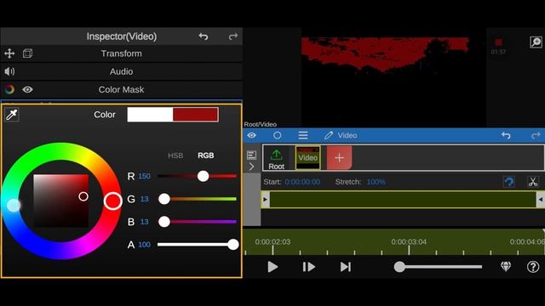Step forward one frame
This screenshot has height=306, width=545.
click(x=308, y=267)
